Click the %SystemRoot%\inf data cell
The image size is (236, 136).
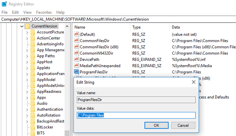coord(189,59)
